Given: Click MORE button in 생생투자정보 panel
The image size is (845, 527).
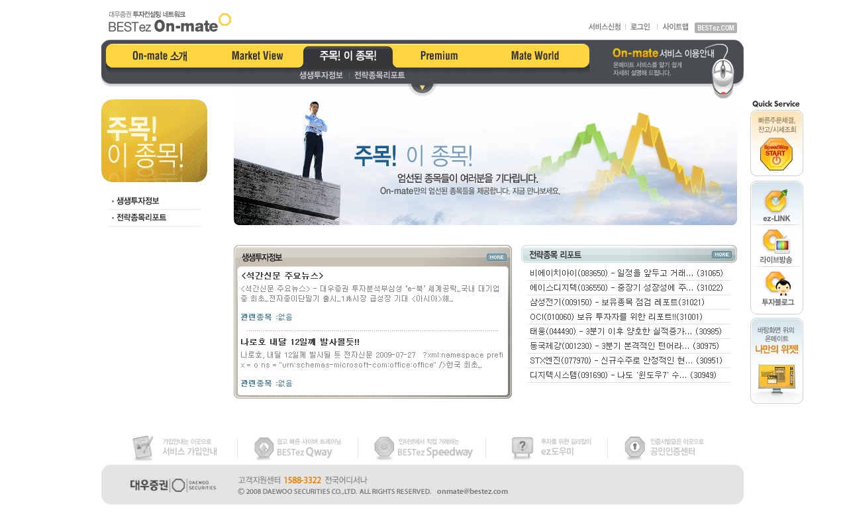Looking at the screenshot, I should click(x=496, y=257).
